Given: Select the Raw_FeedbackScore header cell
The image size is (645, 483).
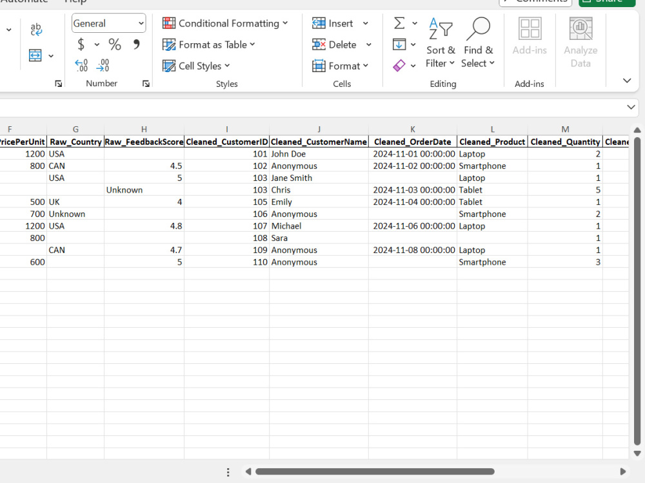Looking at the screenshot, I should 144,142.
